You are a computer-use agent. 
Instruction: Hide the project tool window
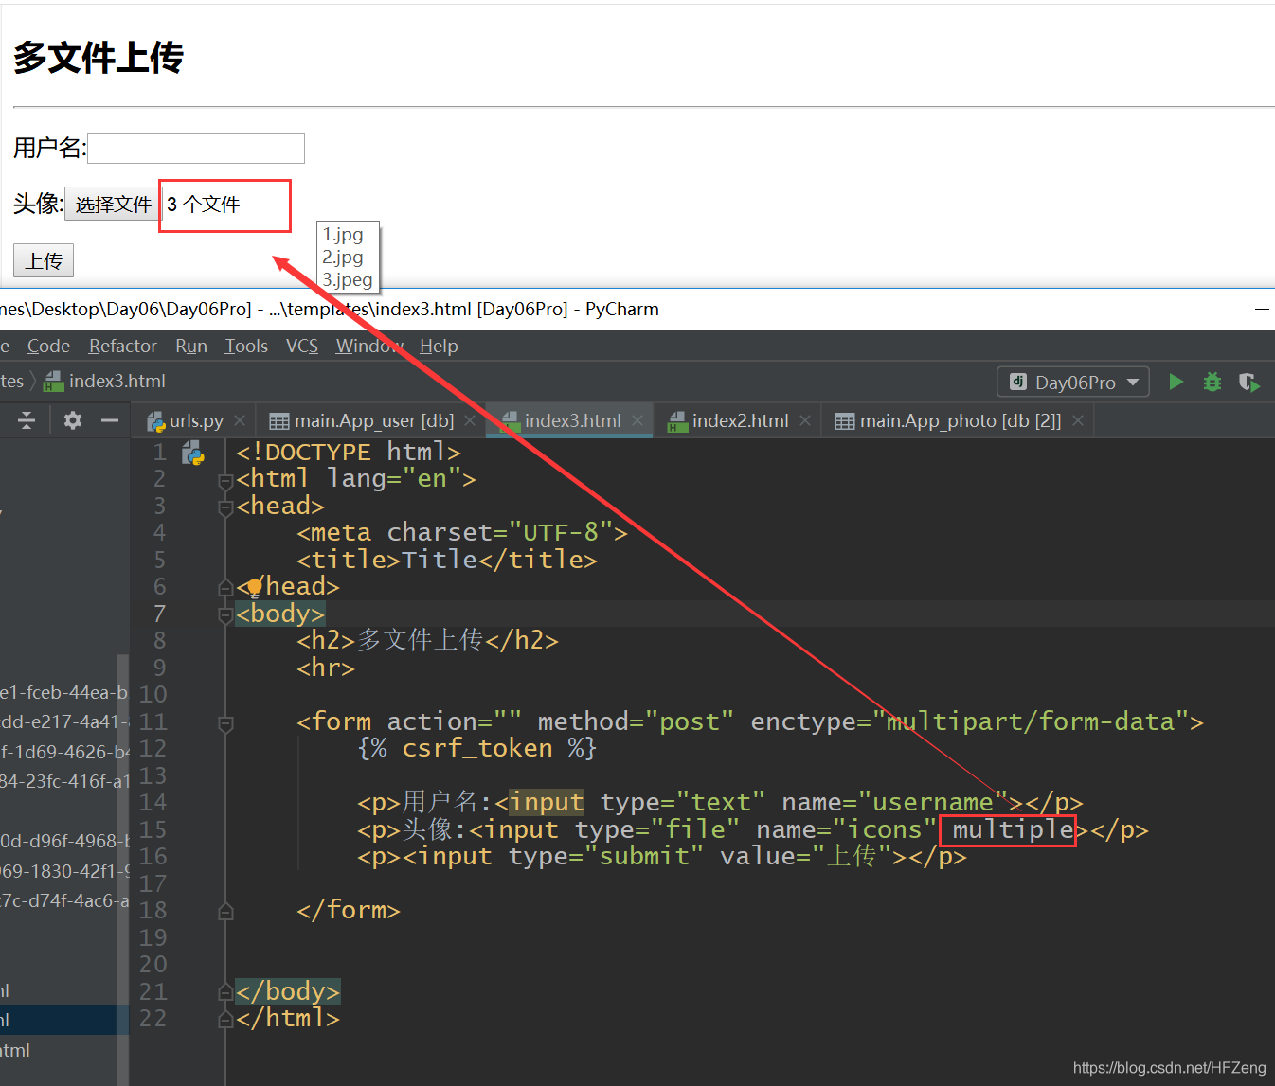click(110, 420)
